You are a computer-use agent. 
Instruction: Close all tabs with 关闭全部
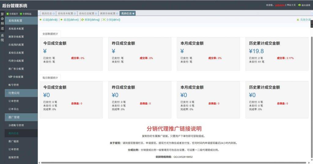click(304, 20)
